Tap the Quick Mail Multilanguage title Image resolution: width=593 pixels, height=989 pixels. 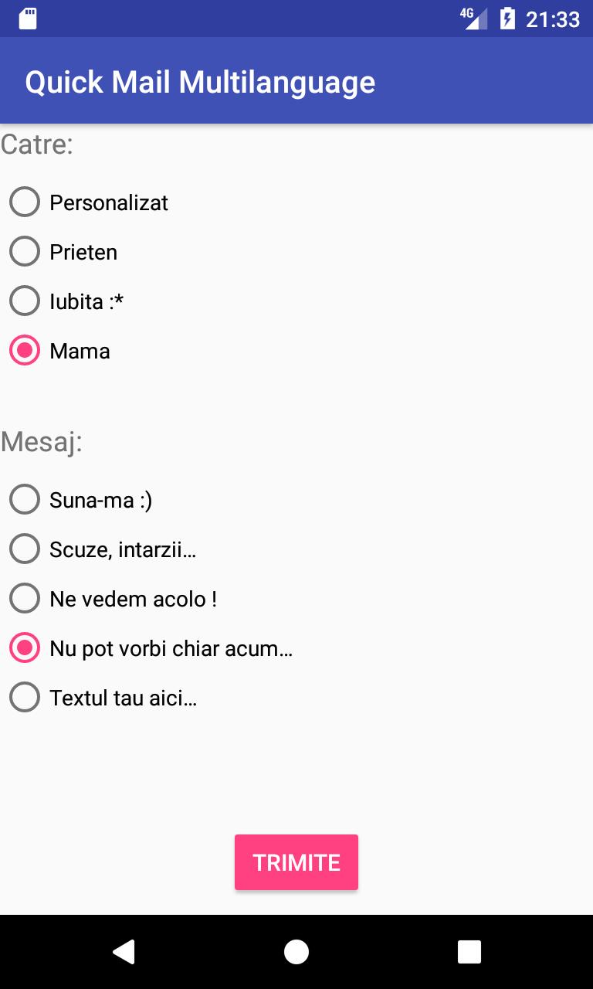click(200, 82)
